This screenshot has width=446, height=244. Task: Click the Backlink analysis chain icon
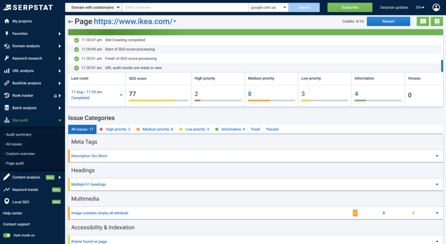[x=7, y=83]
